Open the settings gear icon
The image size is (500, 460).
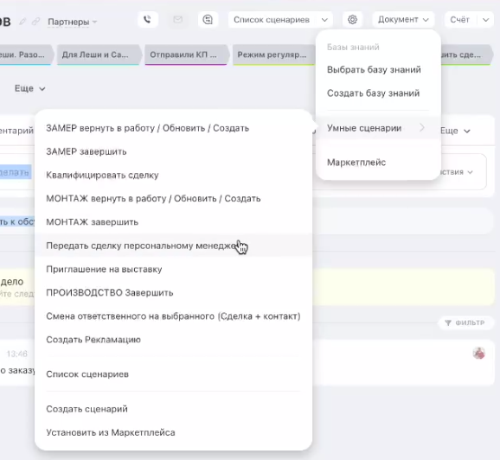pyautogui.click(x=352, y=20)
